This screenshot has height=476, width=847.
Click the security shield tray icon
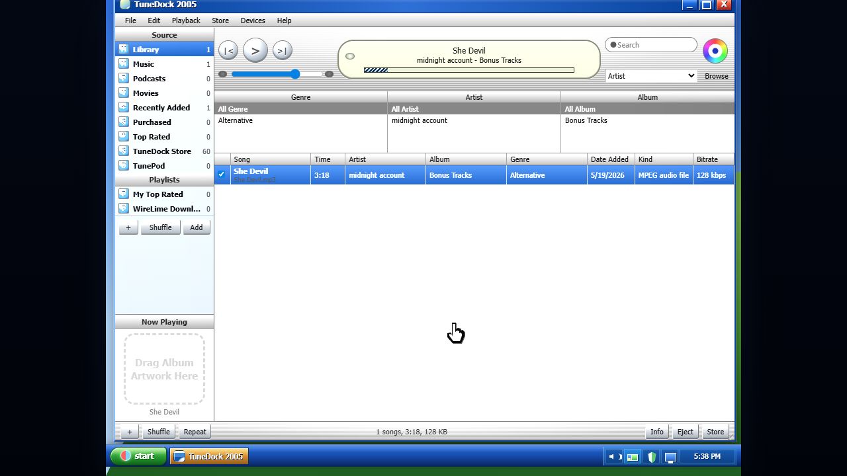(x=652, y=457)
